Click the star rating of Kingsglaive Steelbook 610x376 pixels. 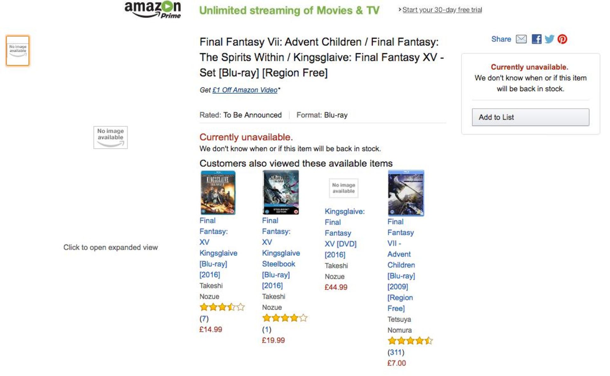pyautogui.click(x=285, y=318)
